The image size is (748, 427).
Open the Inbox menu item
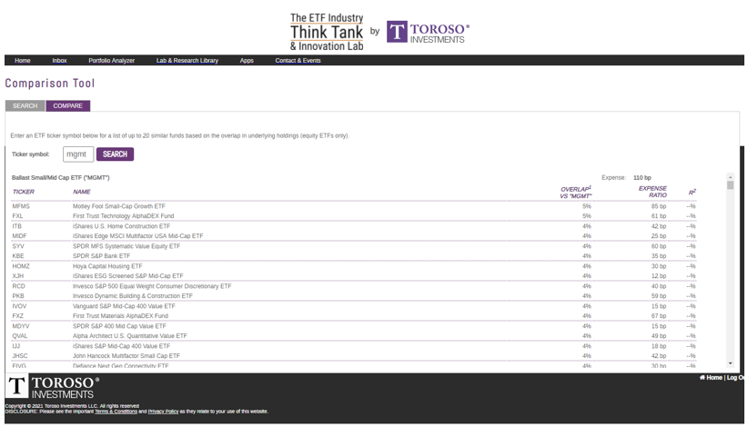(x=60, y=61)
